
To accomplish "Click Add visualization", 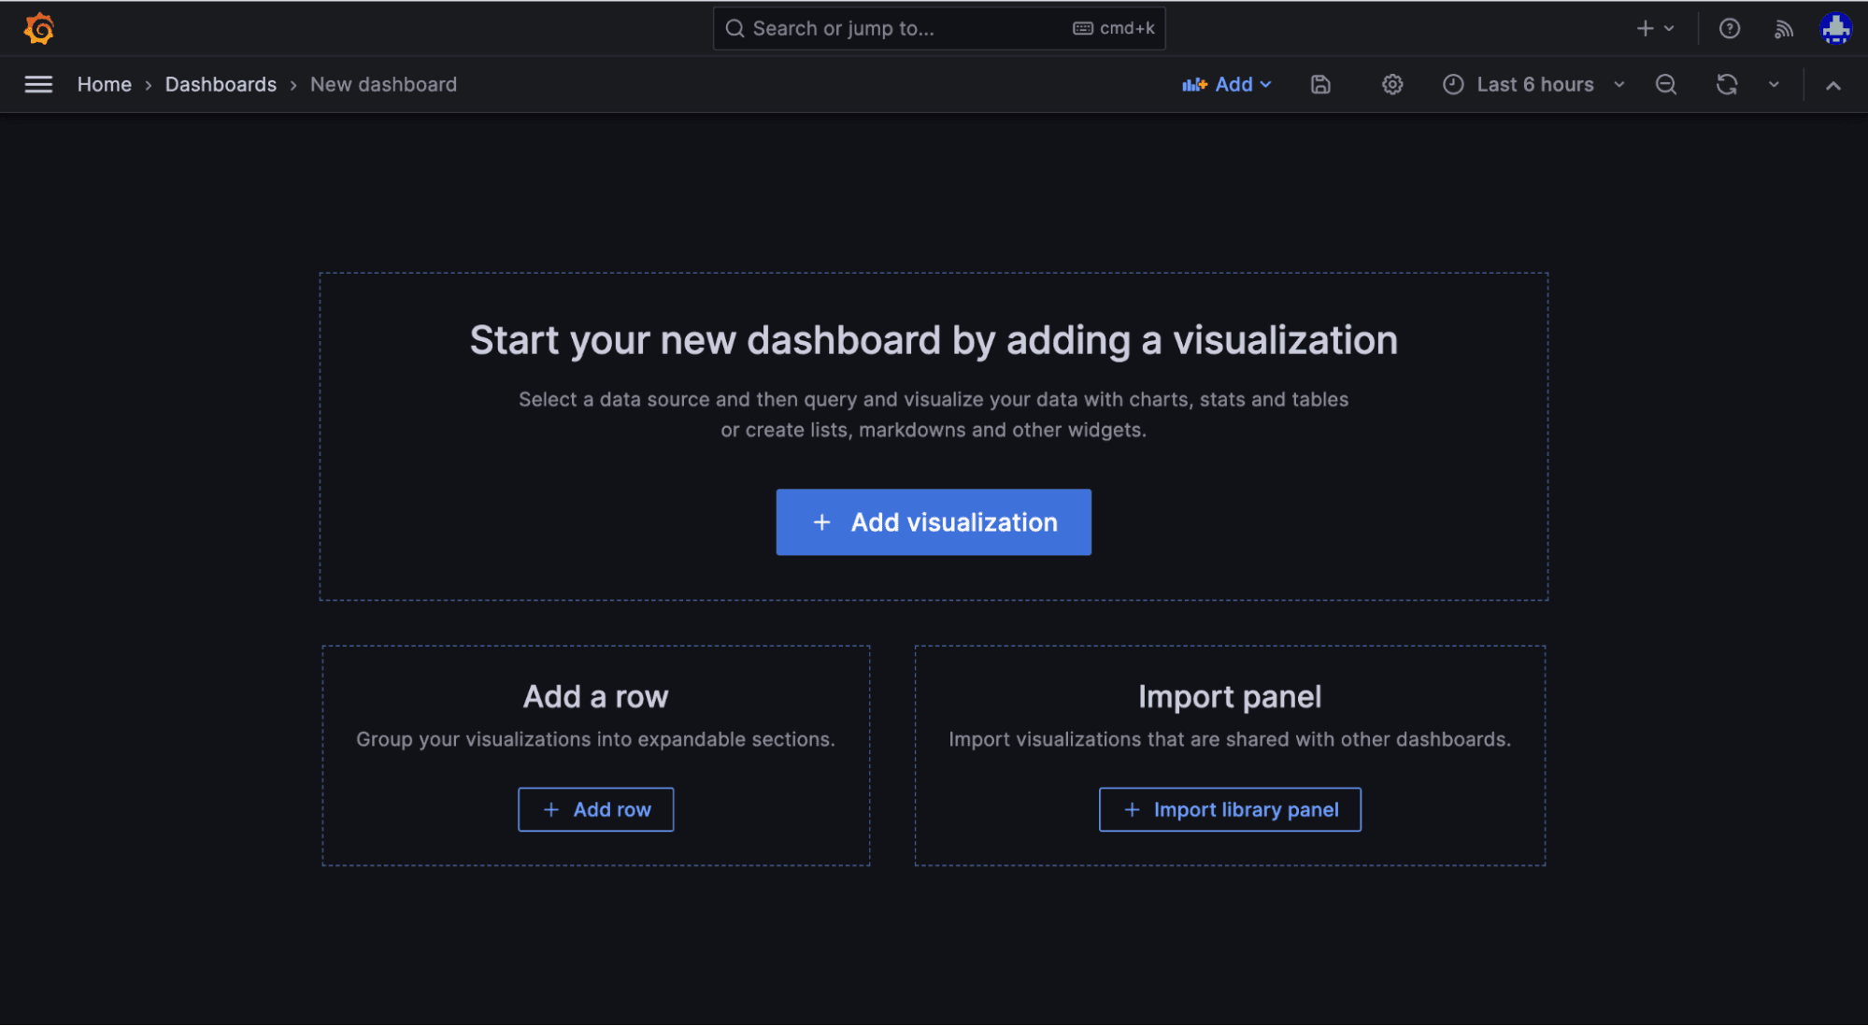I will pyautogui.click(x=933, y=521).
